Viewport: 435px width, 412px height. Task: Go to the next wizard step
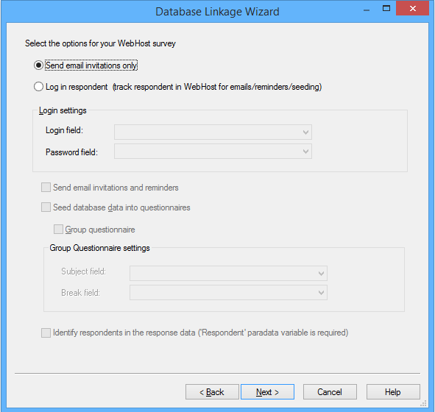tap(267, 391)
